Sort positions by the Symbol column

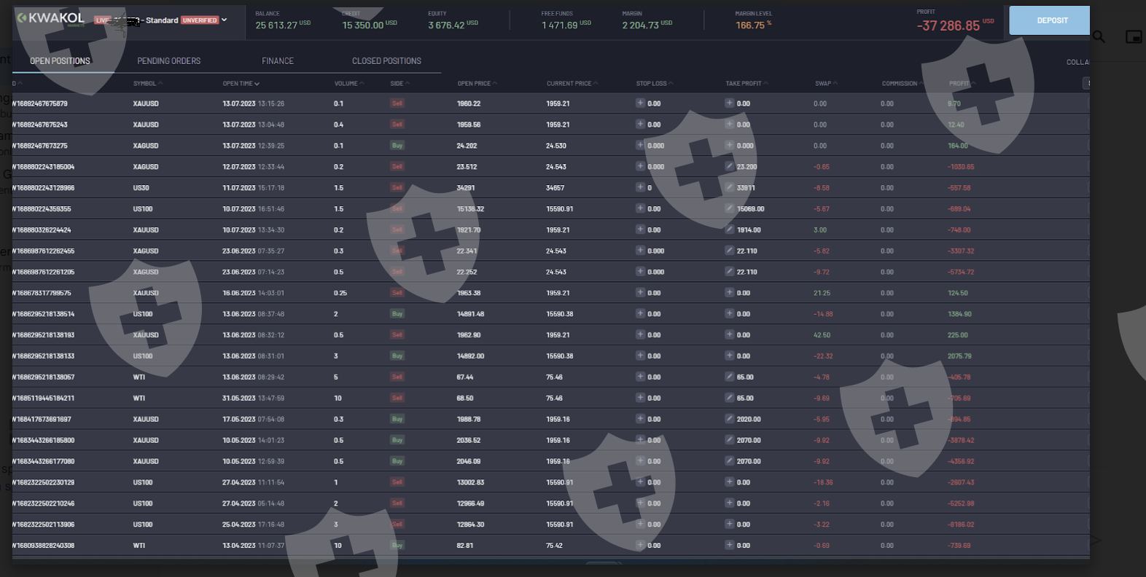pos(145,84)
